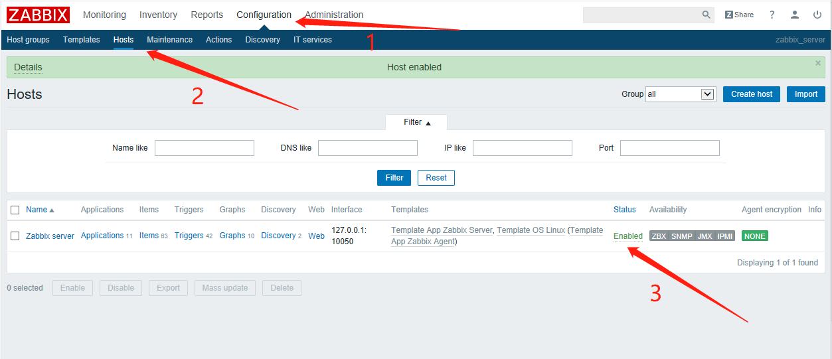Select the Hosts submenu item
Screen dimensions: 832x359
tap(124, 40)
